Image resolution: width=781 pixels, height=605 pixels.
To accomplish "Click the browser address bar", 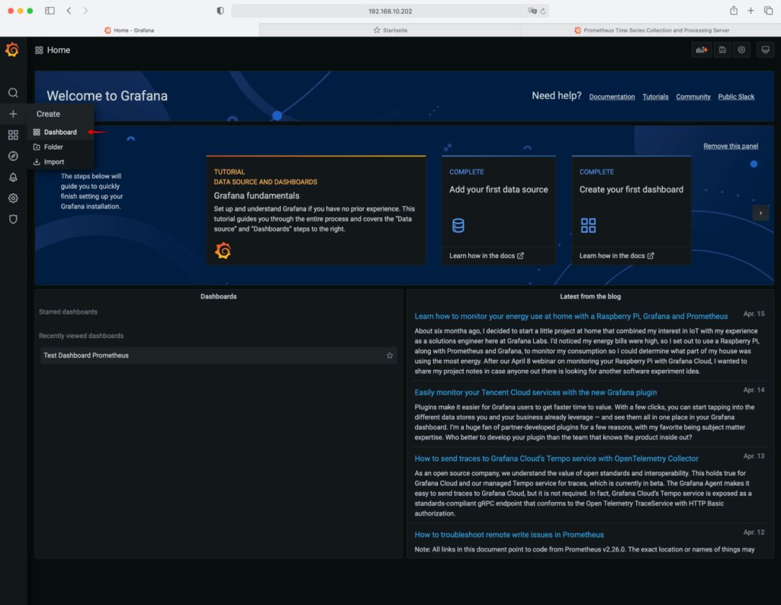I will coord(390,11).
